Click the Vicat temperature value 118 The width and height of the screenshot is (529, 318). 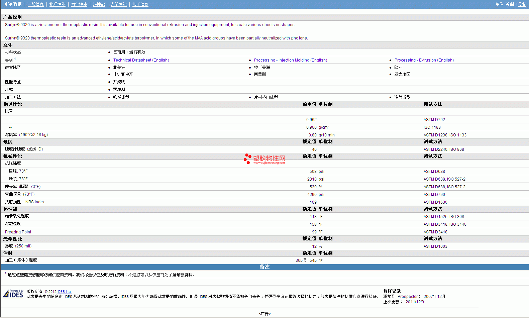(313, 217)
